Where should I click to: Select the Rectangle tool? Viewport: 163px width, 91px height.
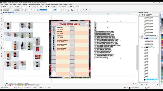(x=2, y=29)
